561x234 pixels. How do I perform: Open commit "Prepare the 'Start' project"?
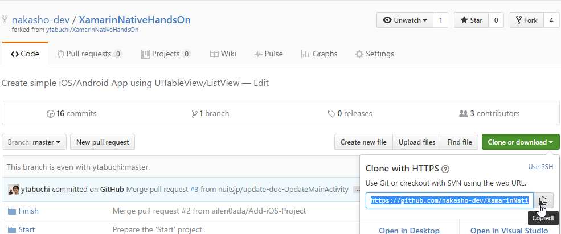coord(157,229)
